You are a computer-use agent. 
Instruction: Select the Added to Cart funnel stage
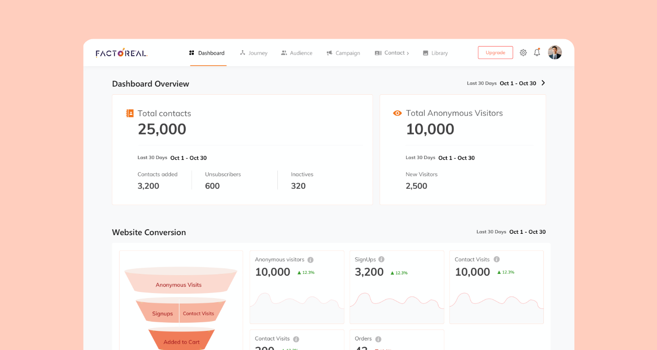182,342
